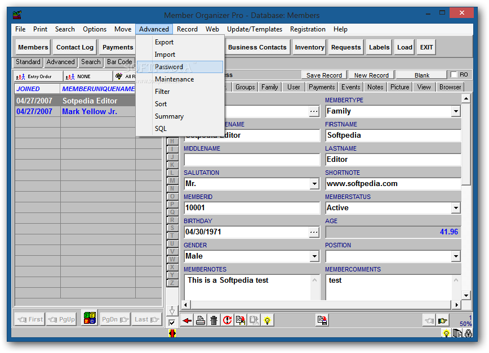Switch to the Picture tab
Screen dimensions: 489x353
[399, 87]
